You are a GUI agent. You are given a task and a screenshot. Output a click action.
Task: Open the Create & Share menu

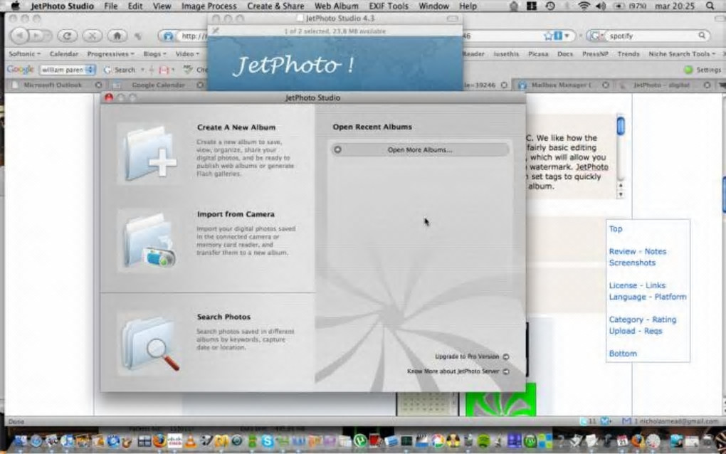(275, 6)
